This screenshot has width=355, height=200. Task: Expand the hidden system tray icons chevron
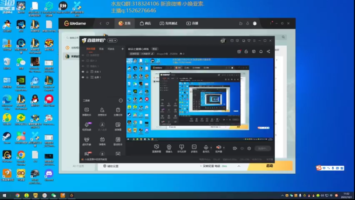pos(282,196)
